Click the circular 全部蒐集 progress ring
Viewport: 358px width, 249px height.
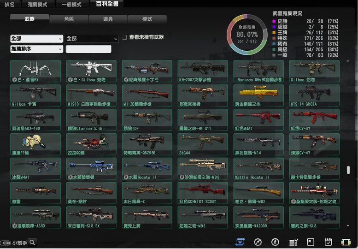click(x=247, y=35)
